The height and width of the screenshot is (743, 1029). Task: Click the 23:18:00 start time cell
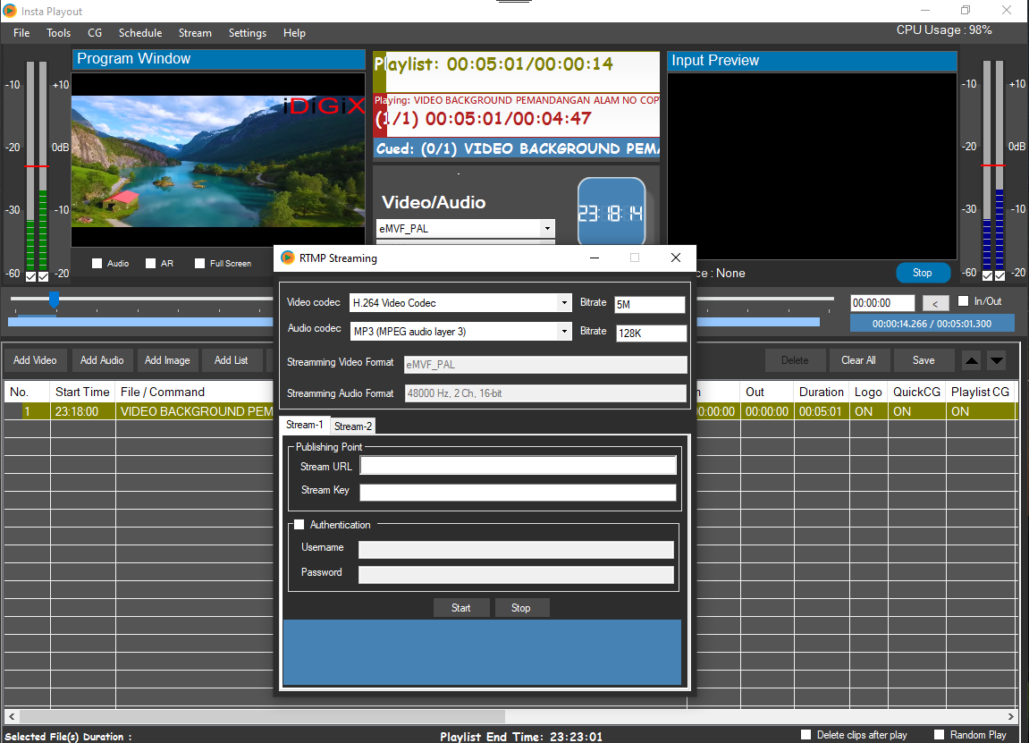[x=82, y=411]
